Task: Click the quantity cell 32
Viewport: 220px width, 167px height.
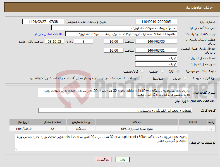Action: click(x=52, y=129)
